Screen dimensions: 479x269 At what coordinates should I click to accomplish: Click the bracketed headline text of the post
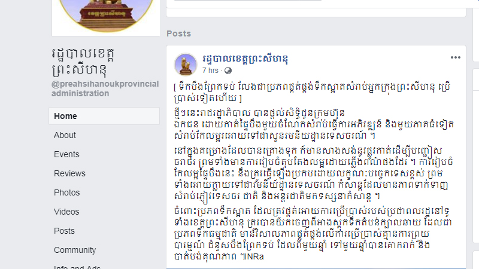tap(312, 92)
